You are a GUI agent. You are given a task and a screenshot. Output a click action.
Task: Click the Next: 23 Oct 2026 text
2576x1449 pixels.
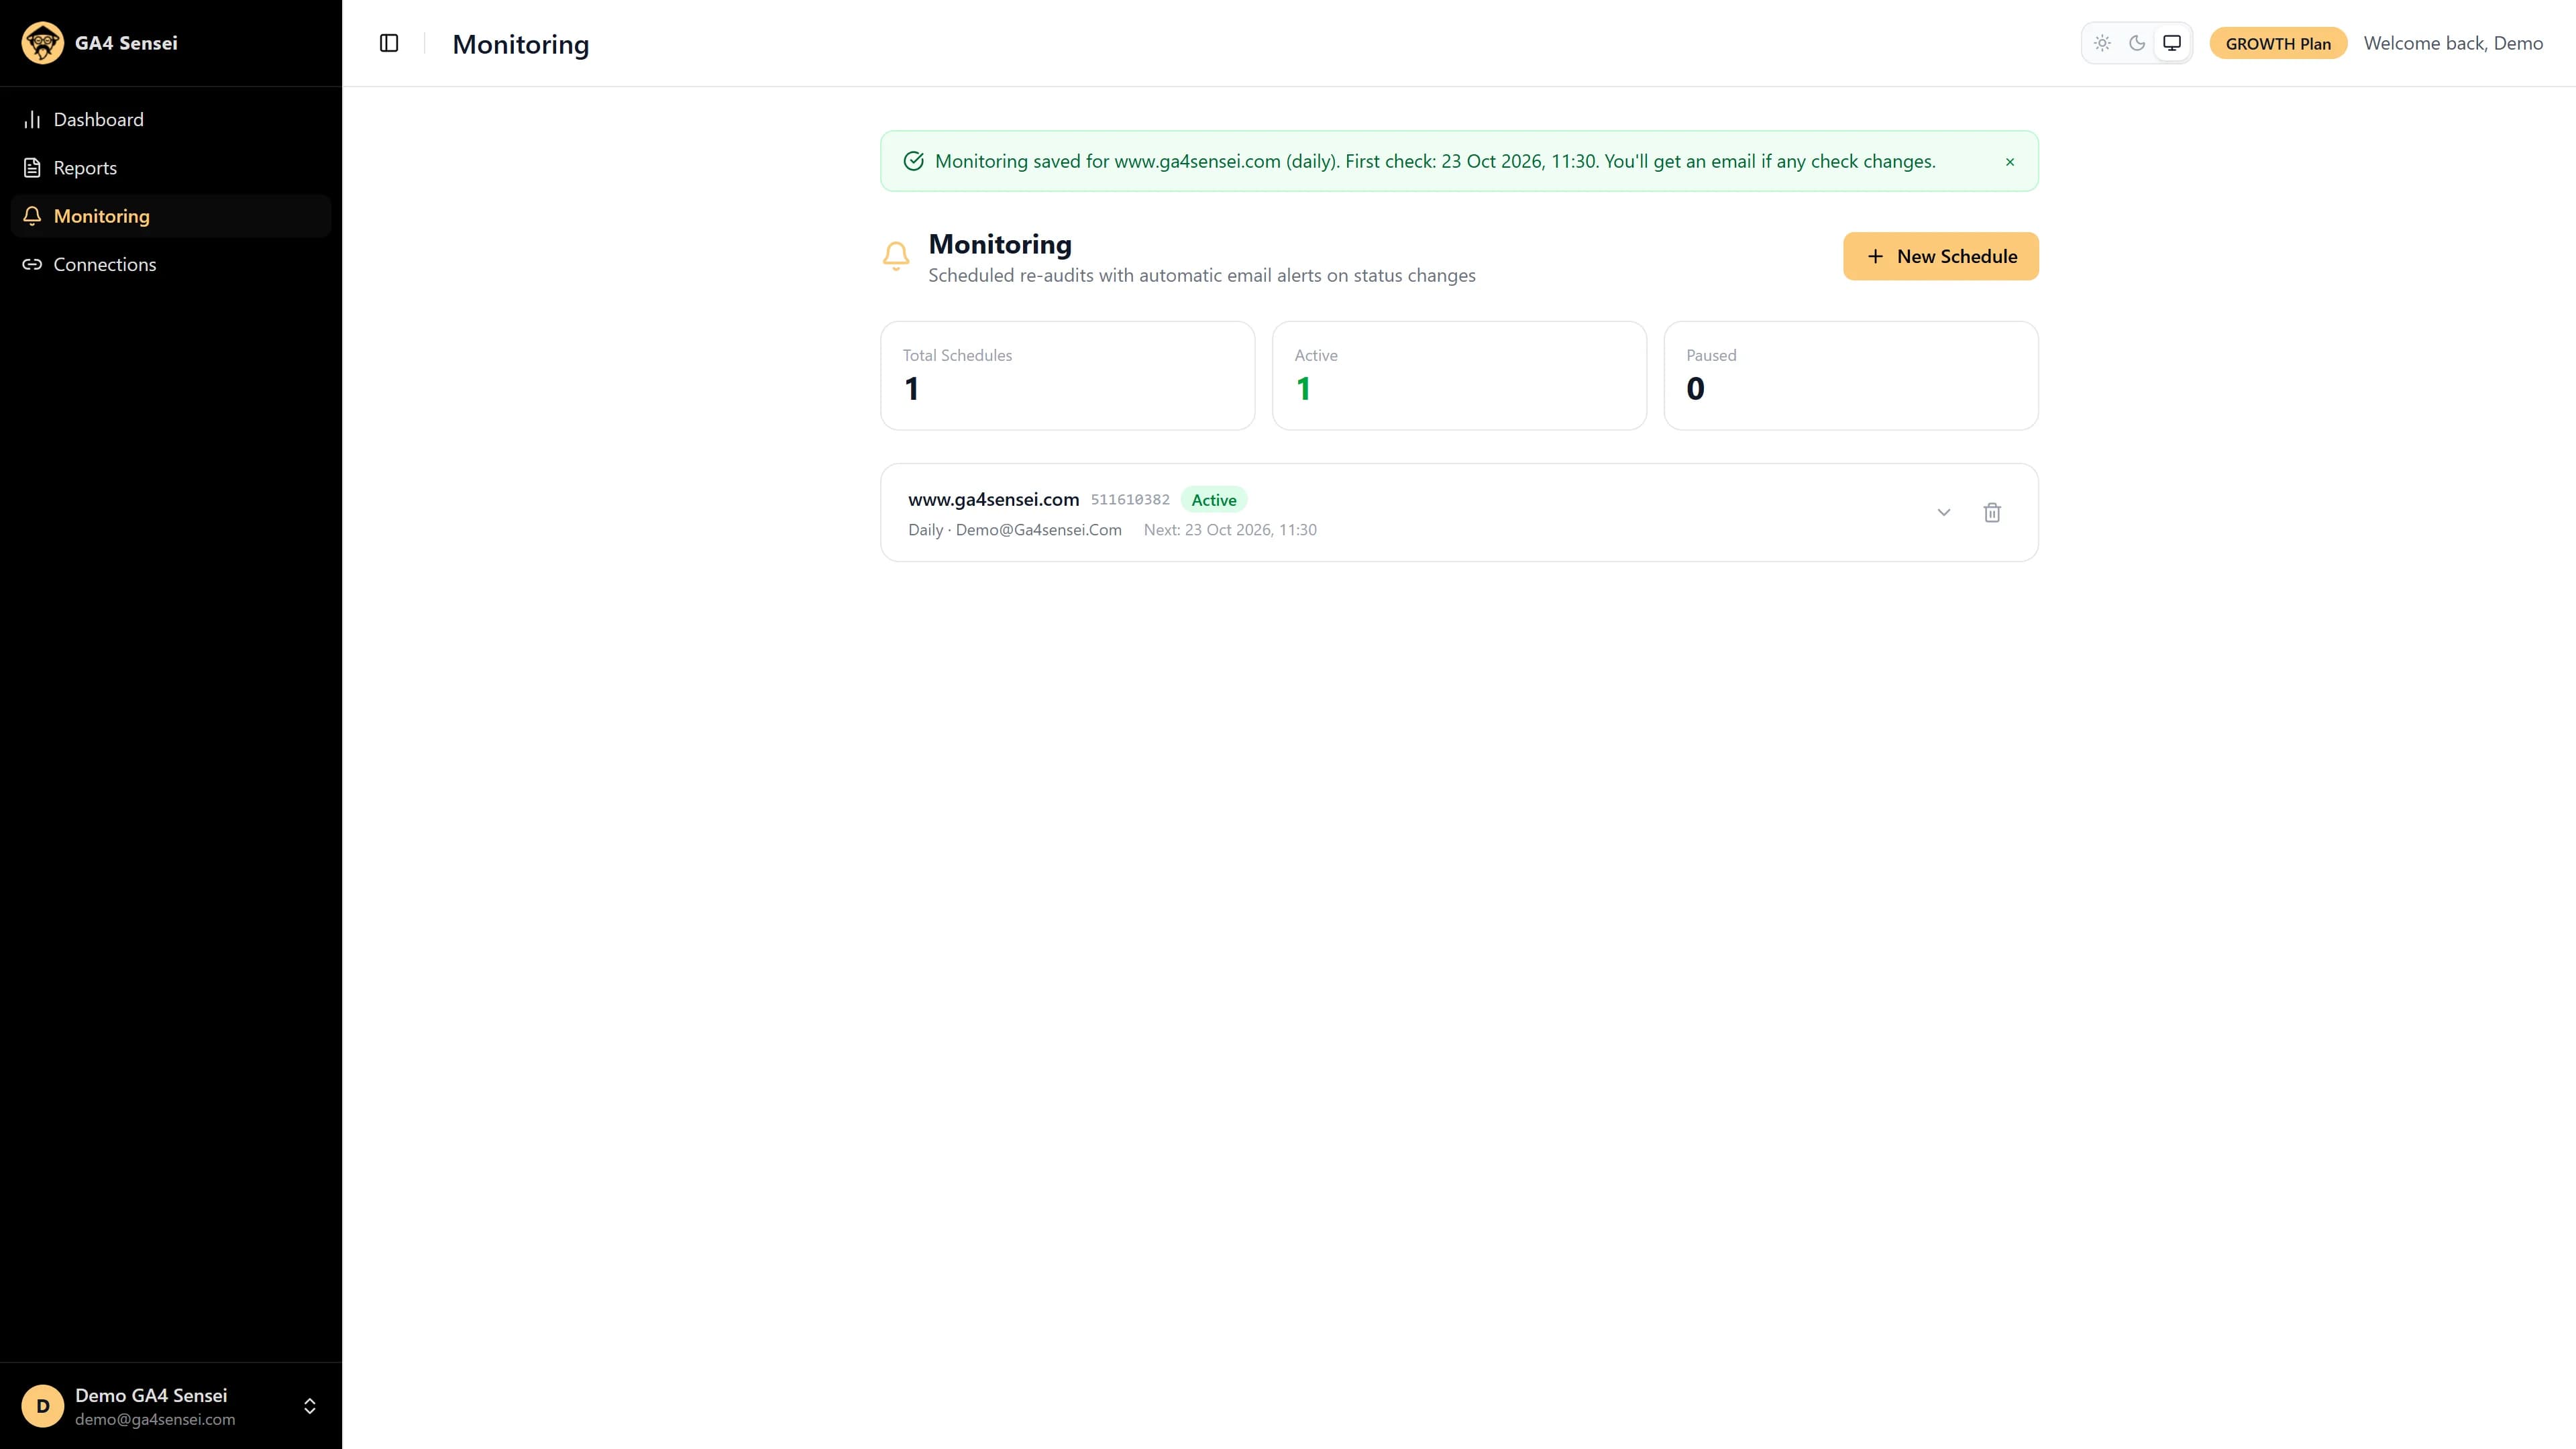pyautogui.click(x=1230, y=530)
